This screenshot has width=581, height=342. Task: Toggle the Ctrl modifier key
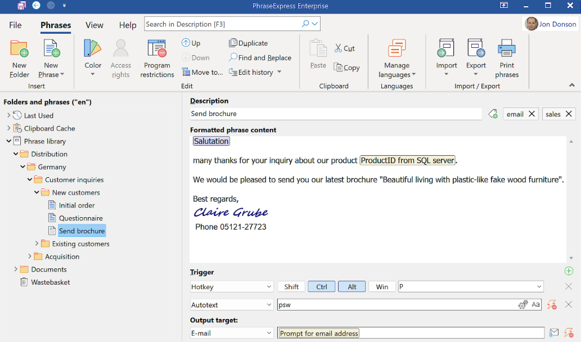(322, 286)
